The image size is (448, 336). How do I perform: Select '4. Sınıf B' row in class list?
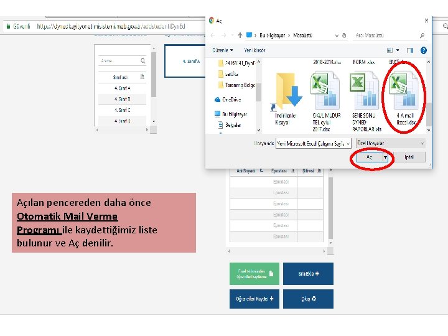(x=123, y=99)
